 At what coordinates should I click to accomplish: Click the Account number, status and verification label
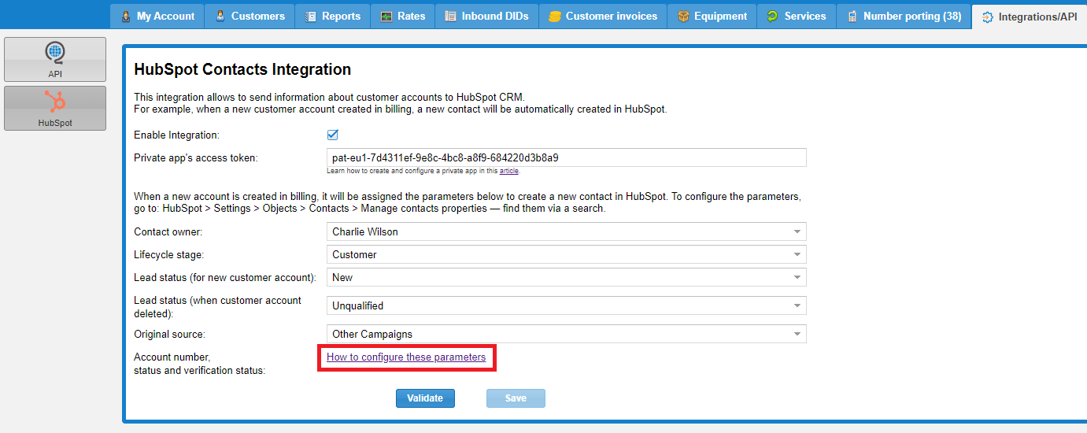[200, 364]
